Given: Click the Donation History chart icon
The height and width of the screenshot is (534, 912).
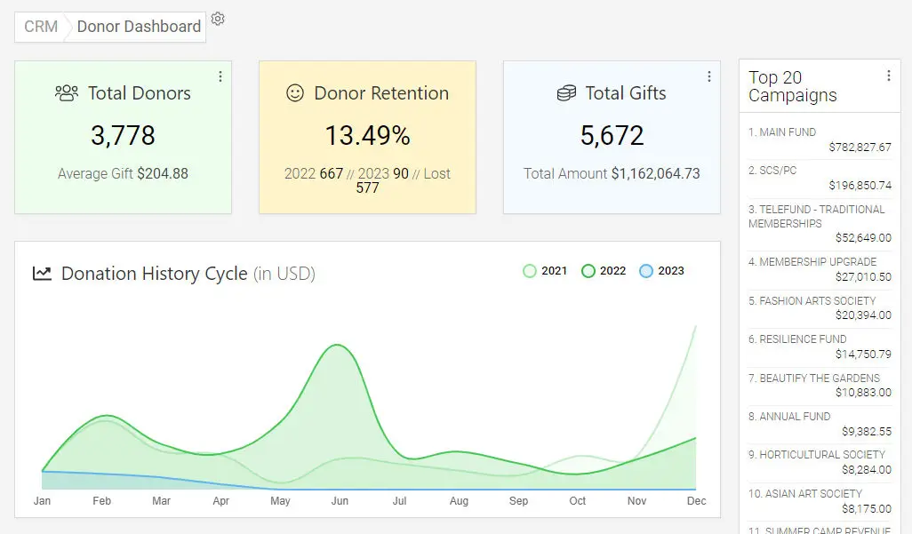Looking at the screenshot, I should [42, 274].
